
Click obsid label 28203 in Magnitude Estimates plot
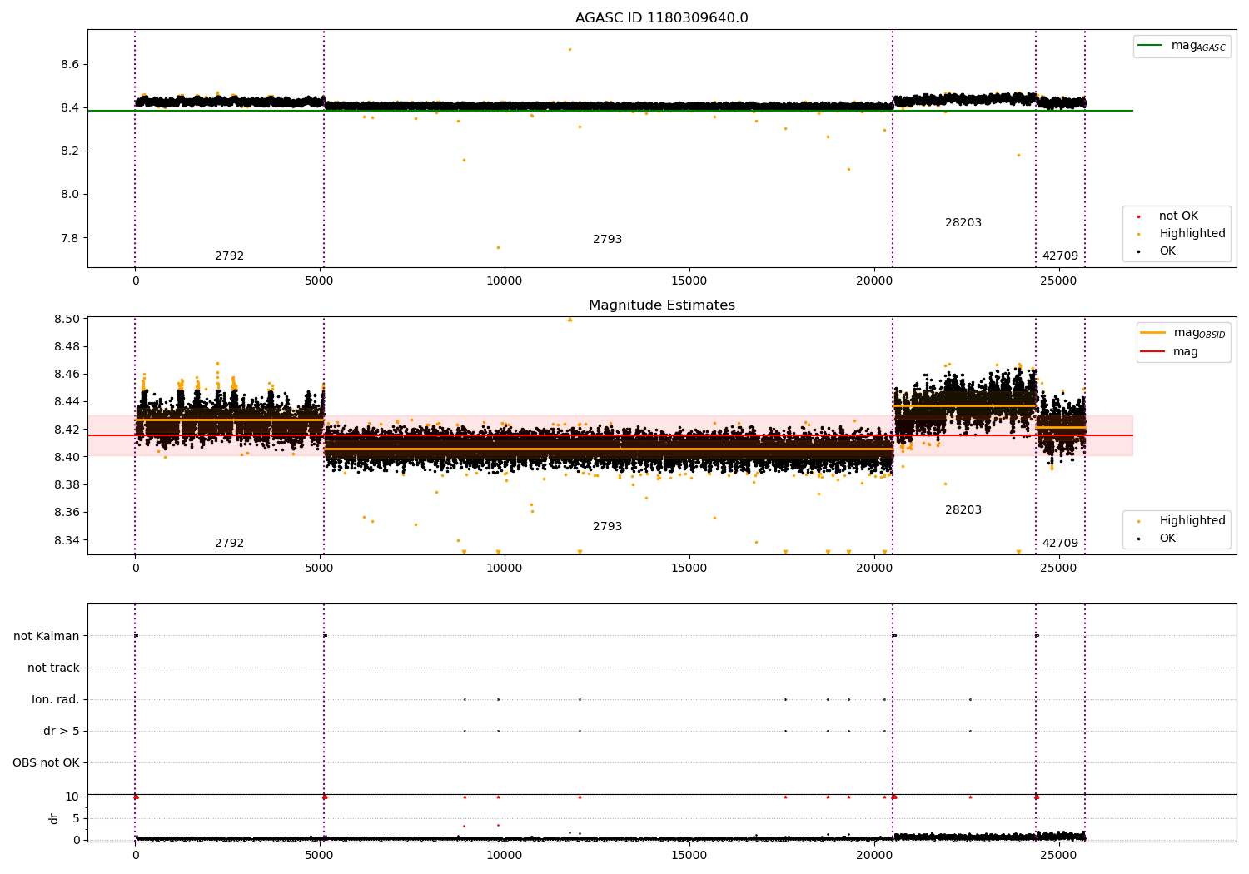[963, 510]
